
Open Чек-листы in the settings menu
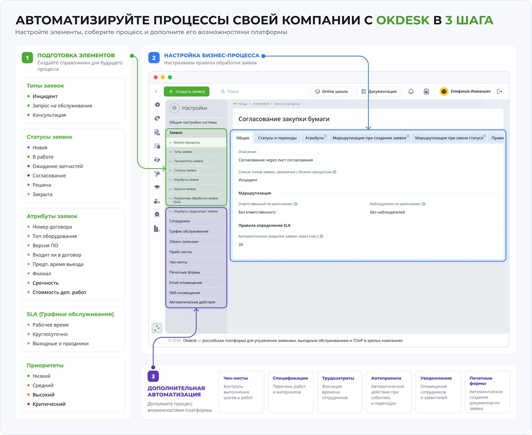tap(196, 262)
